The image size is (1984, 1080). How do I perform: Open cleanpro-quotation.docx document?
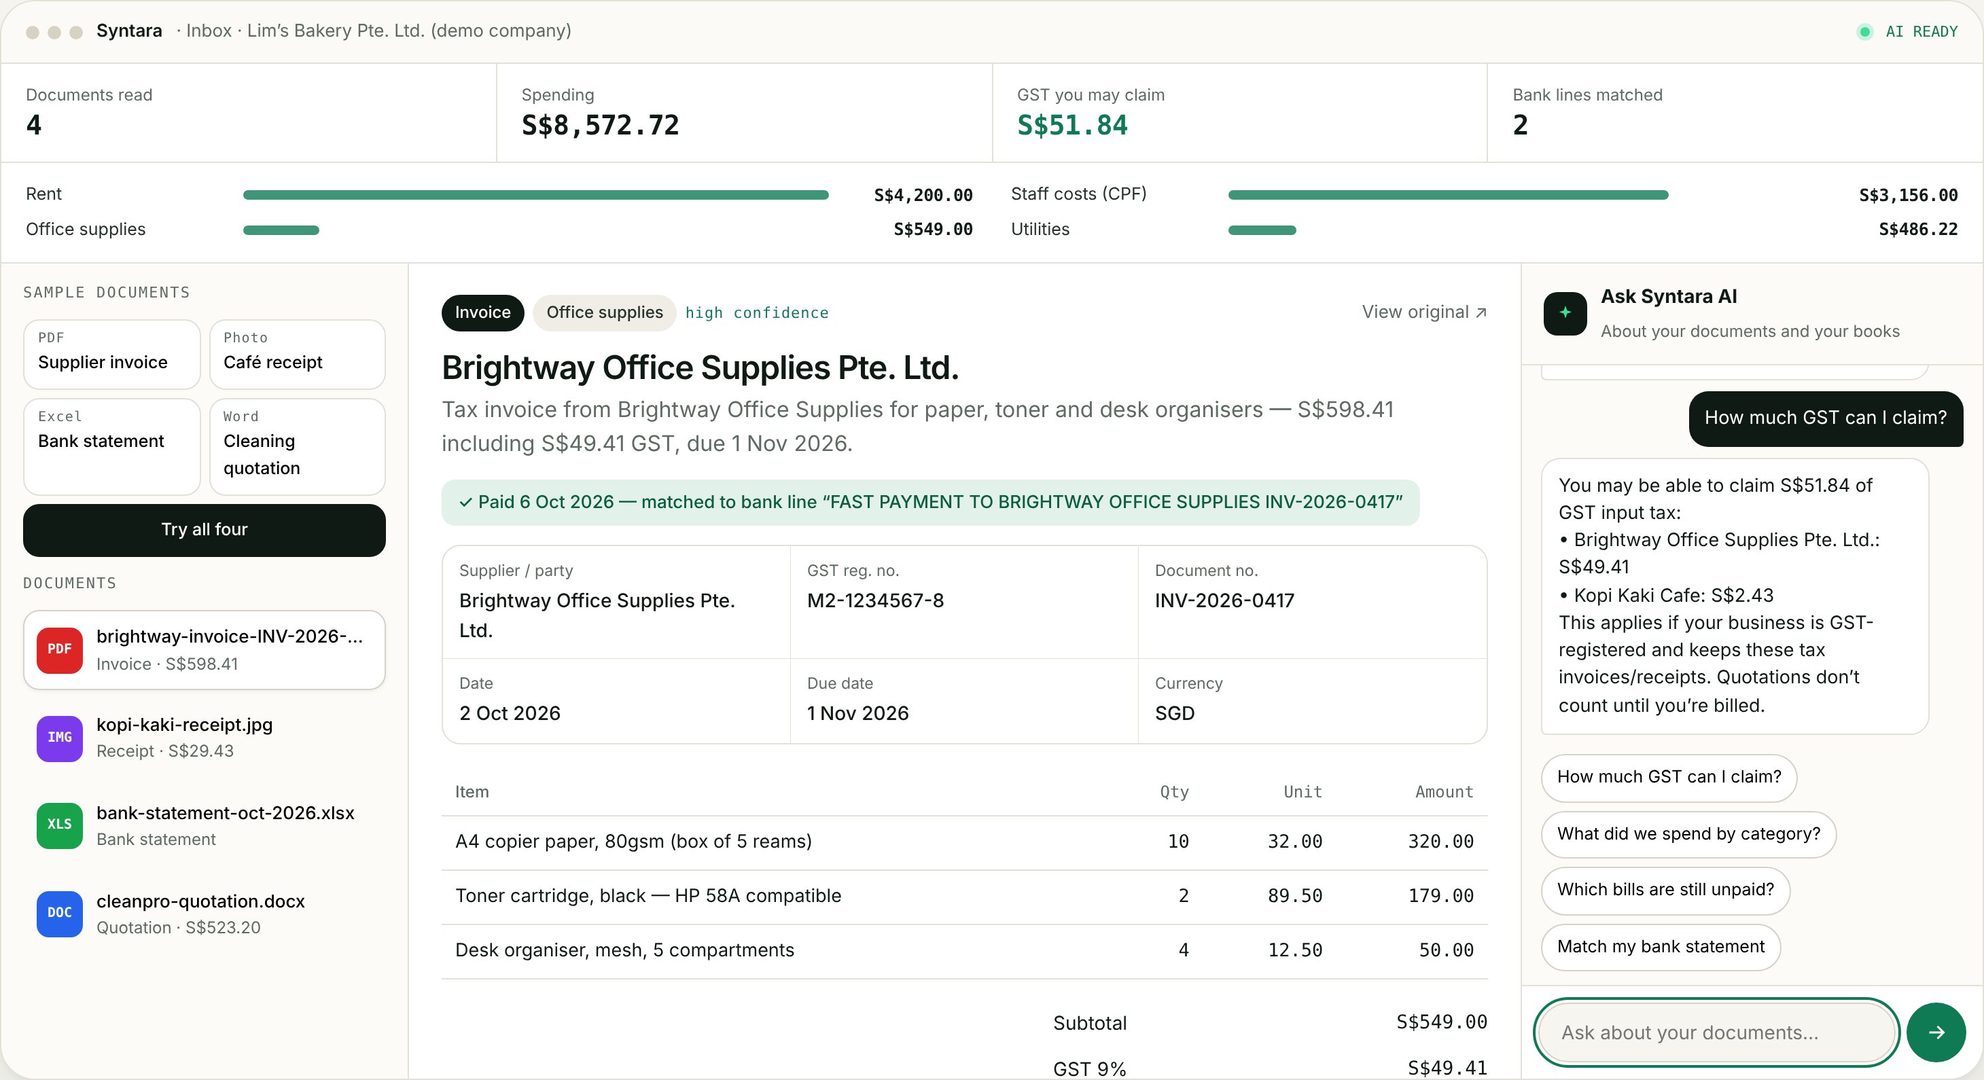(204, 914)
